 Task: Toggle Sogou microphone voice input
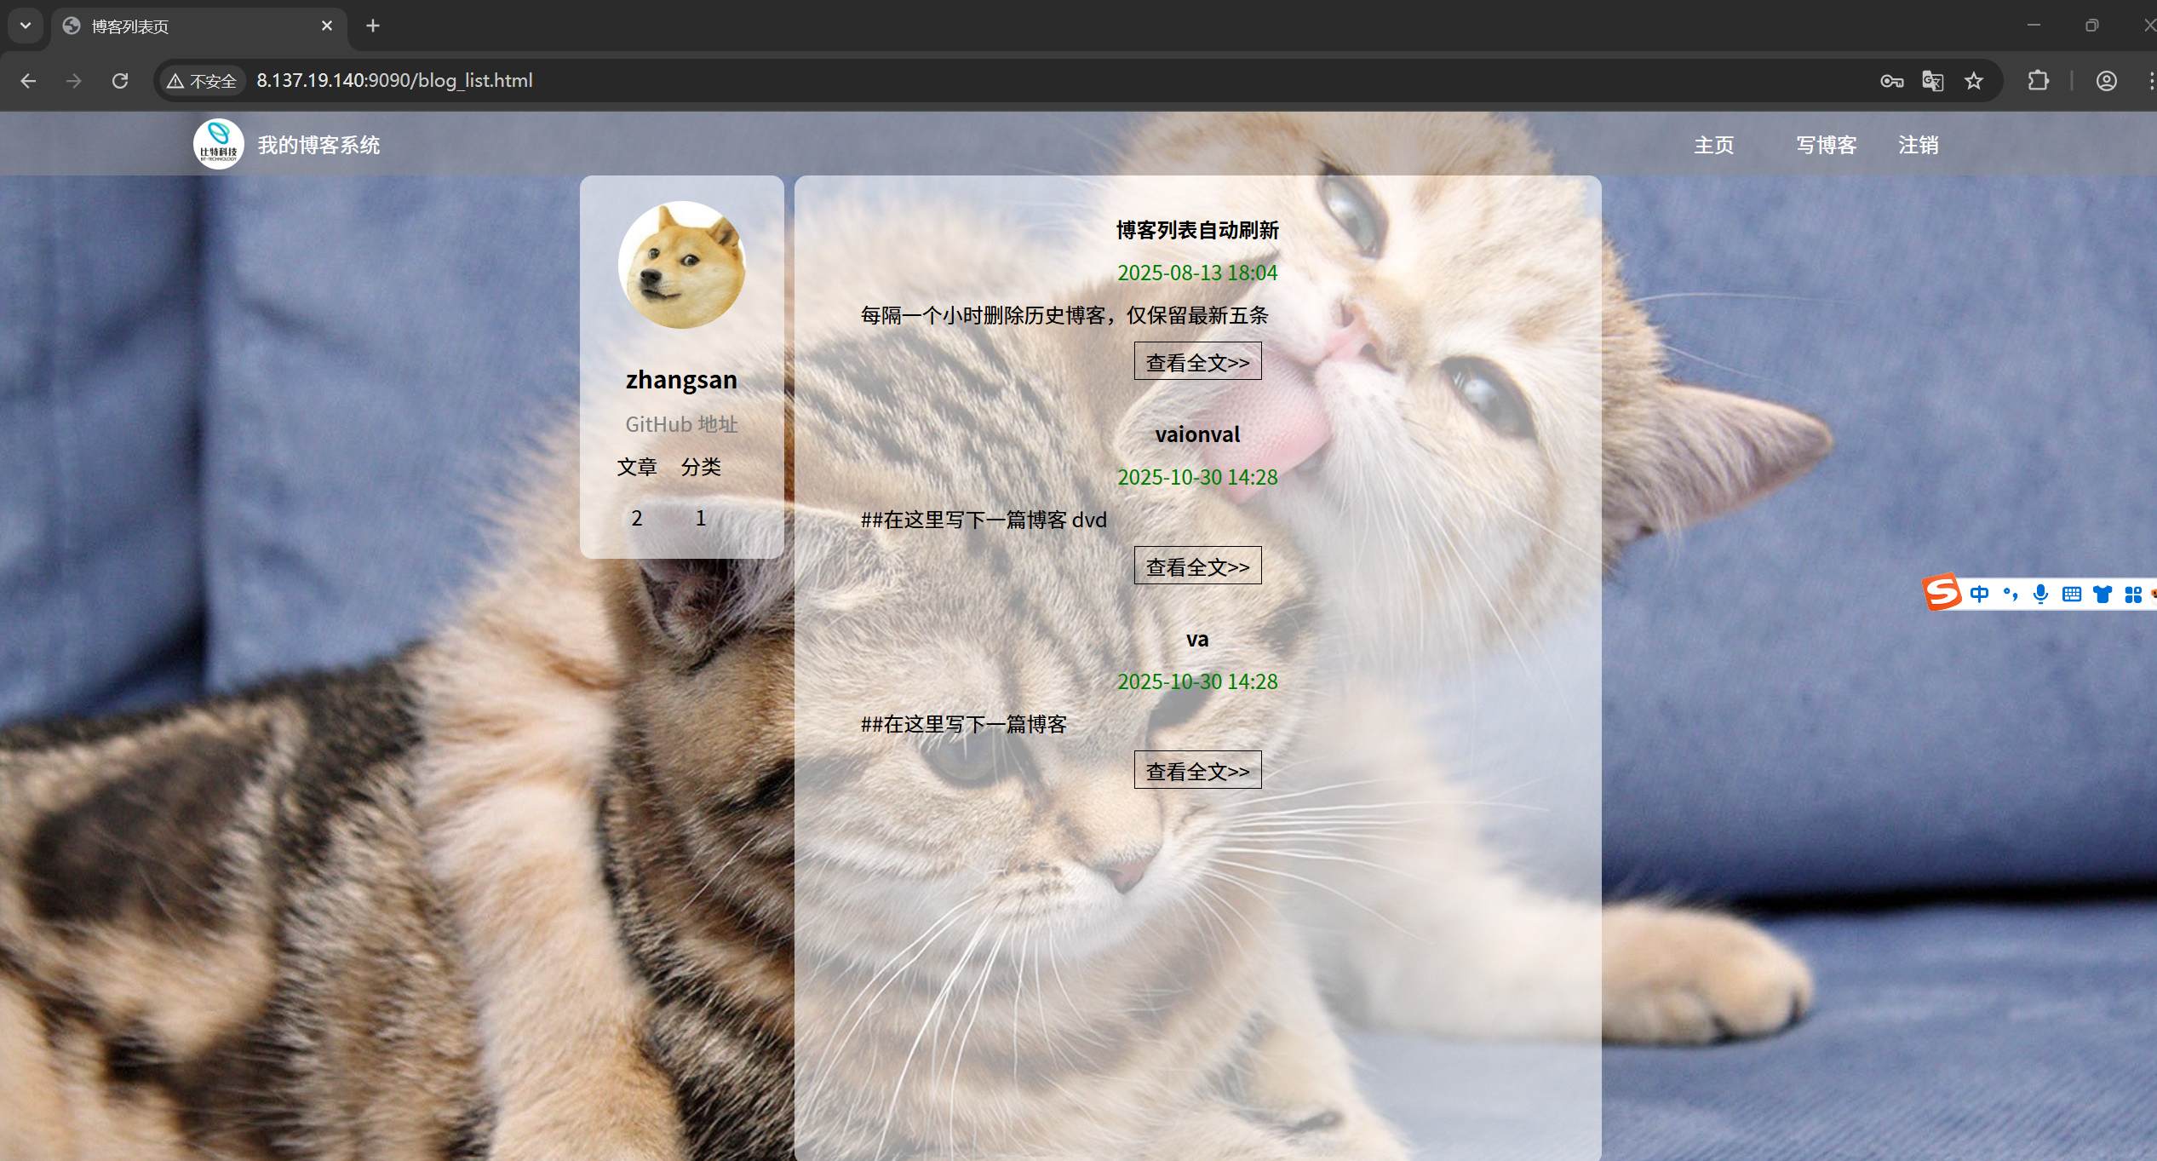point(2040,594)
